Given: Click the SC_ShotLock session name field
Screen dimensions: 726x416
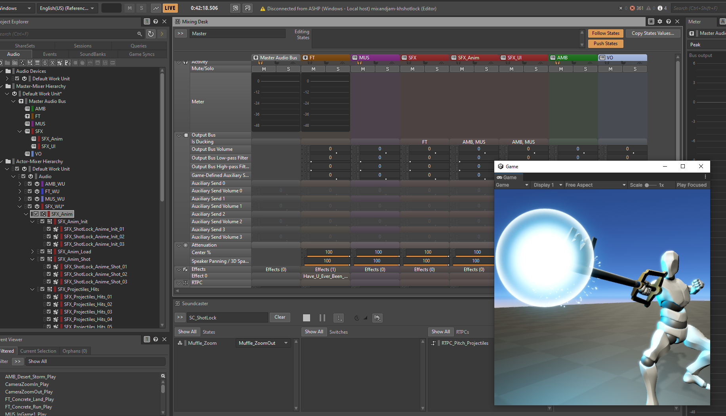Looking at the screenshot, I should coord(228,318).
